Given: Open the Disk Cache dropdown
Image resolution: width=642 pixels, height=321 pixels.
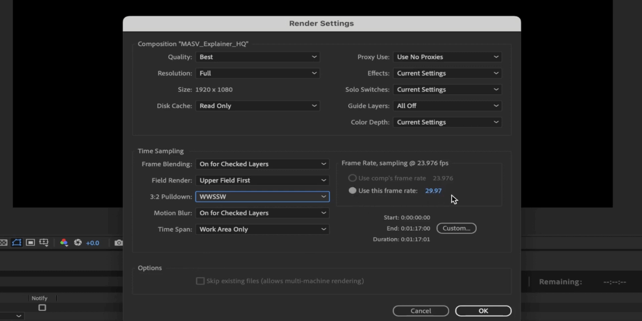Looking at the screenshot, I should pyautogui.click(x=258, y=106).
